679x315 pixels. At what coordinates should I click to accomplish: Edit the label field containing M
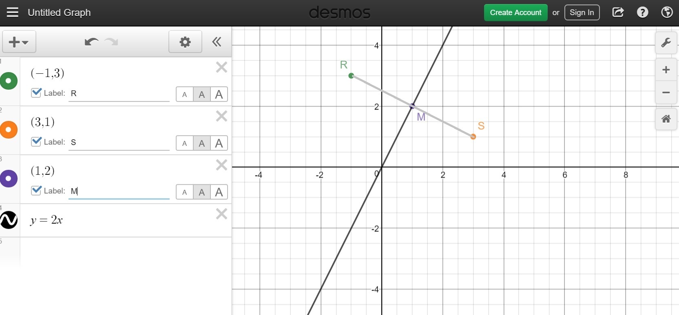119,191
